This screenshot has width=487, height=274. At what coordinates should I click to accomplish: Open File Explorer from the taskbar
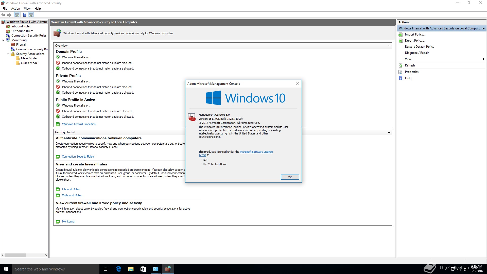pyautogui.click(x=131, y=269)
